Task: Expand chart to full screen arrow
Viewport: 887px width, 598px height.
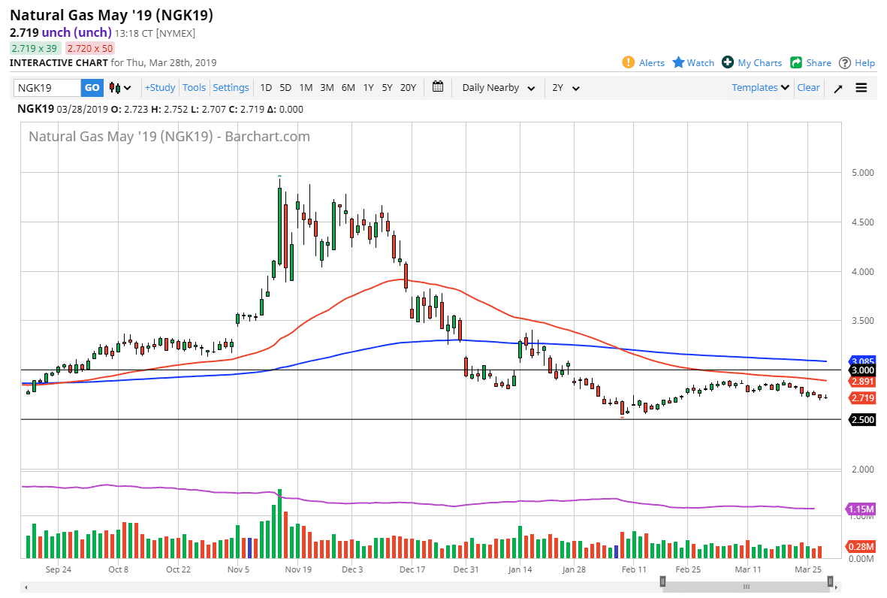Action: (838, 88)
